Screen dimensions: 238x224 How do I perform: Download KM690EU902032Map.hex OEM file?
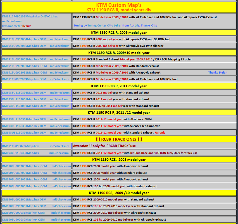pyautogui.click(x=23, y=220)
